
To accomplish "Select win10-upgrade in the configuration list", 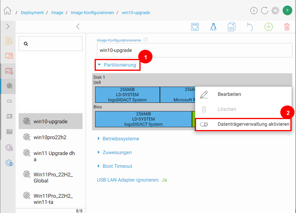I will [x=51, y=121].
